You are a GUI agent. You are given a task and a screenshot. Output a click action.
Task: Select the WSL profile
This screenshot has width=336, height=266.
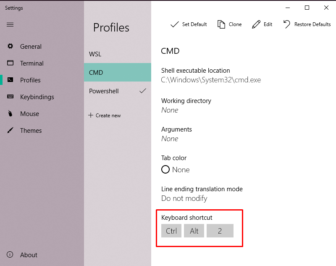pos(96,54)
